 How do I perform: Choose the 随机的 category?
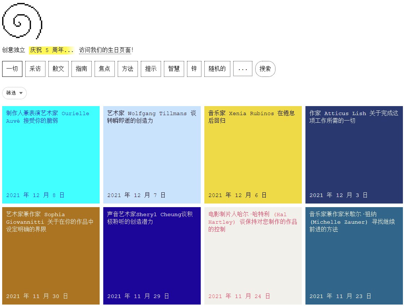coord(217,69)
